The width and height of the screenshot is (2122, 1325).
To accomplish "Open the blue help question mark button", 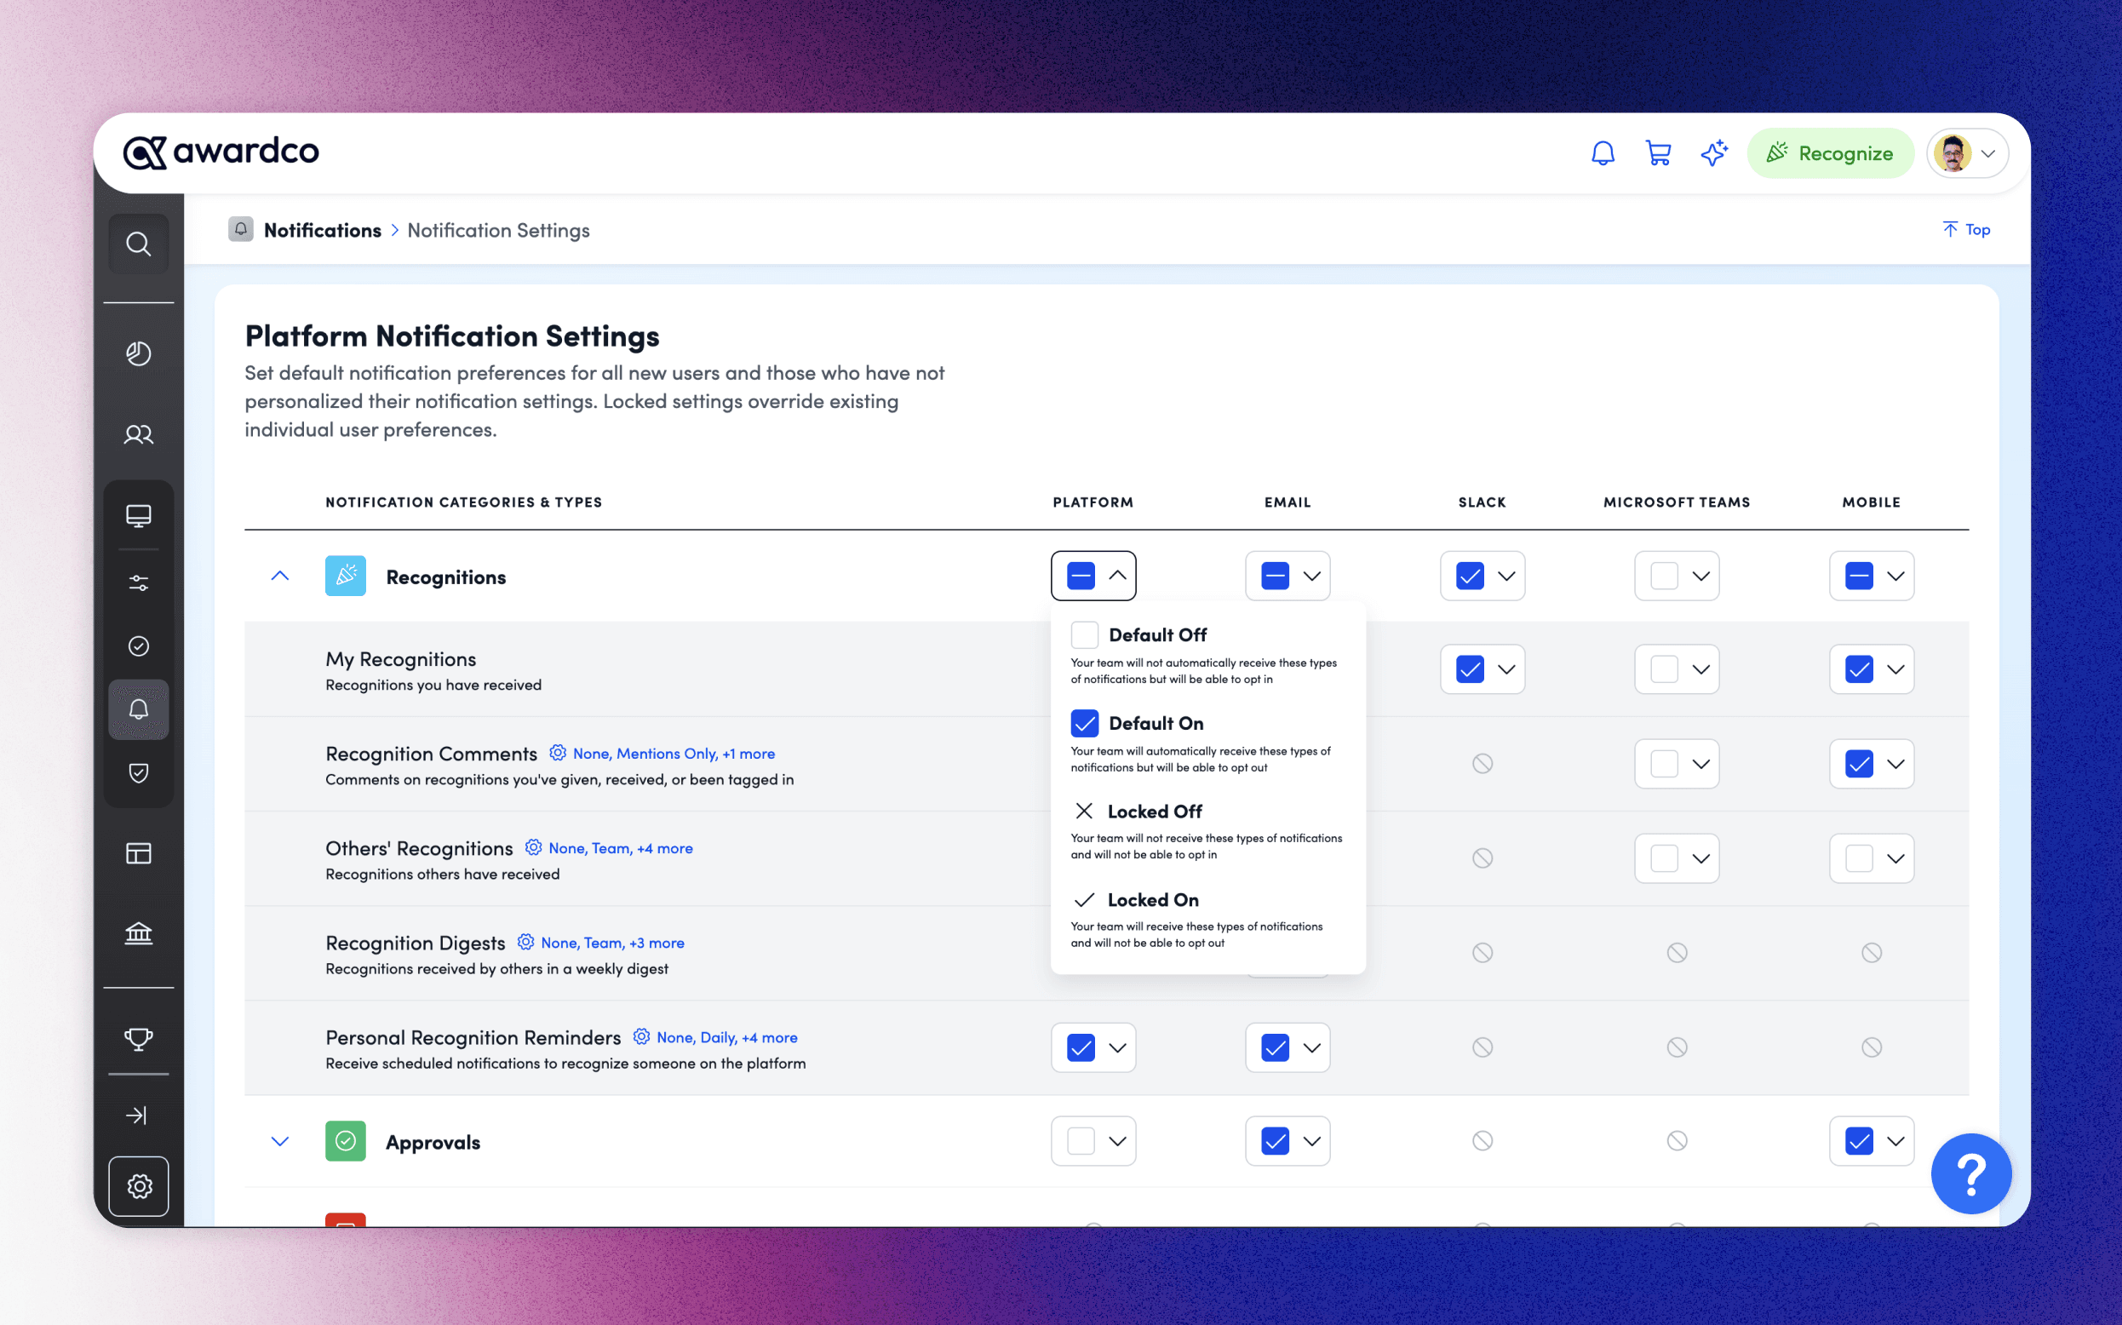I will [x=1970, y=1174].
